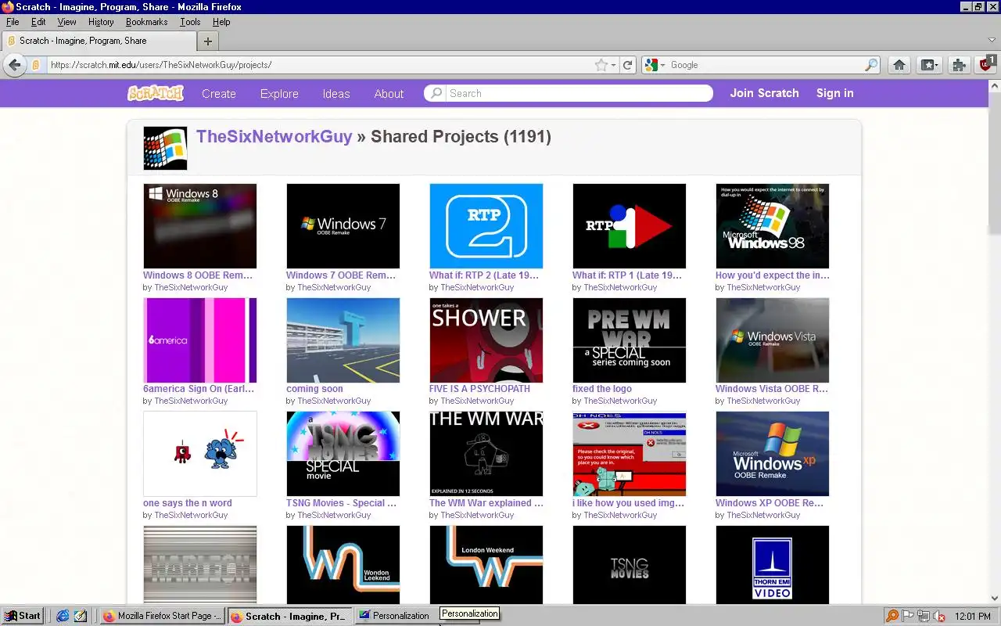Go back with the Firefox back arrow
The image size is (1001, 626).
pyautogui.click(x=14, y=65)
